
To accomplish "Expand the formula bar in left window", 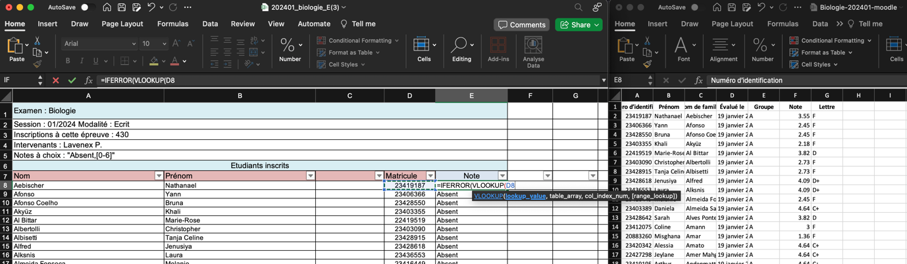I will click(x=604, y=80).
